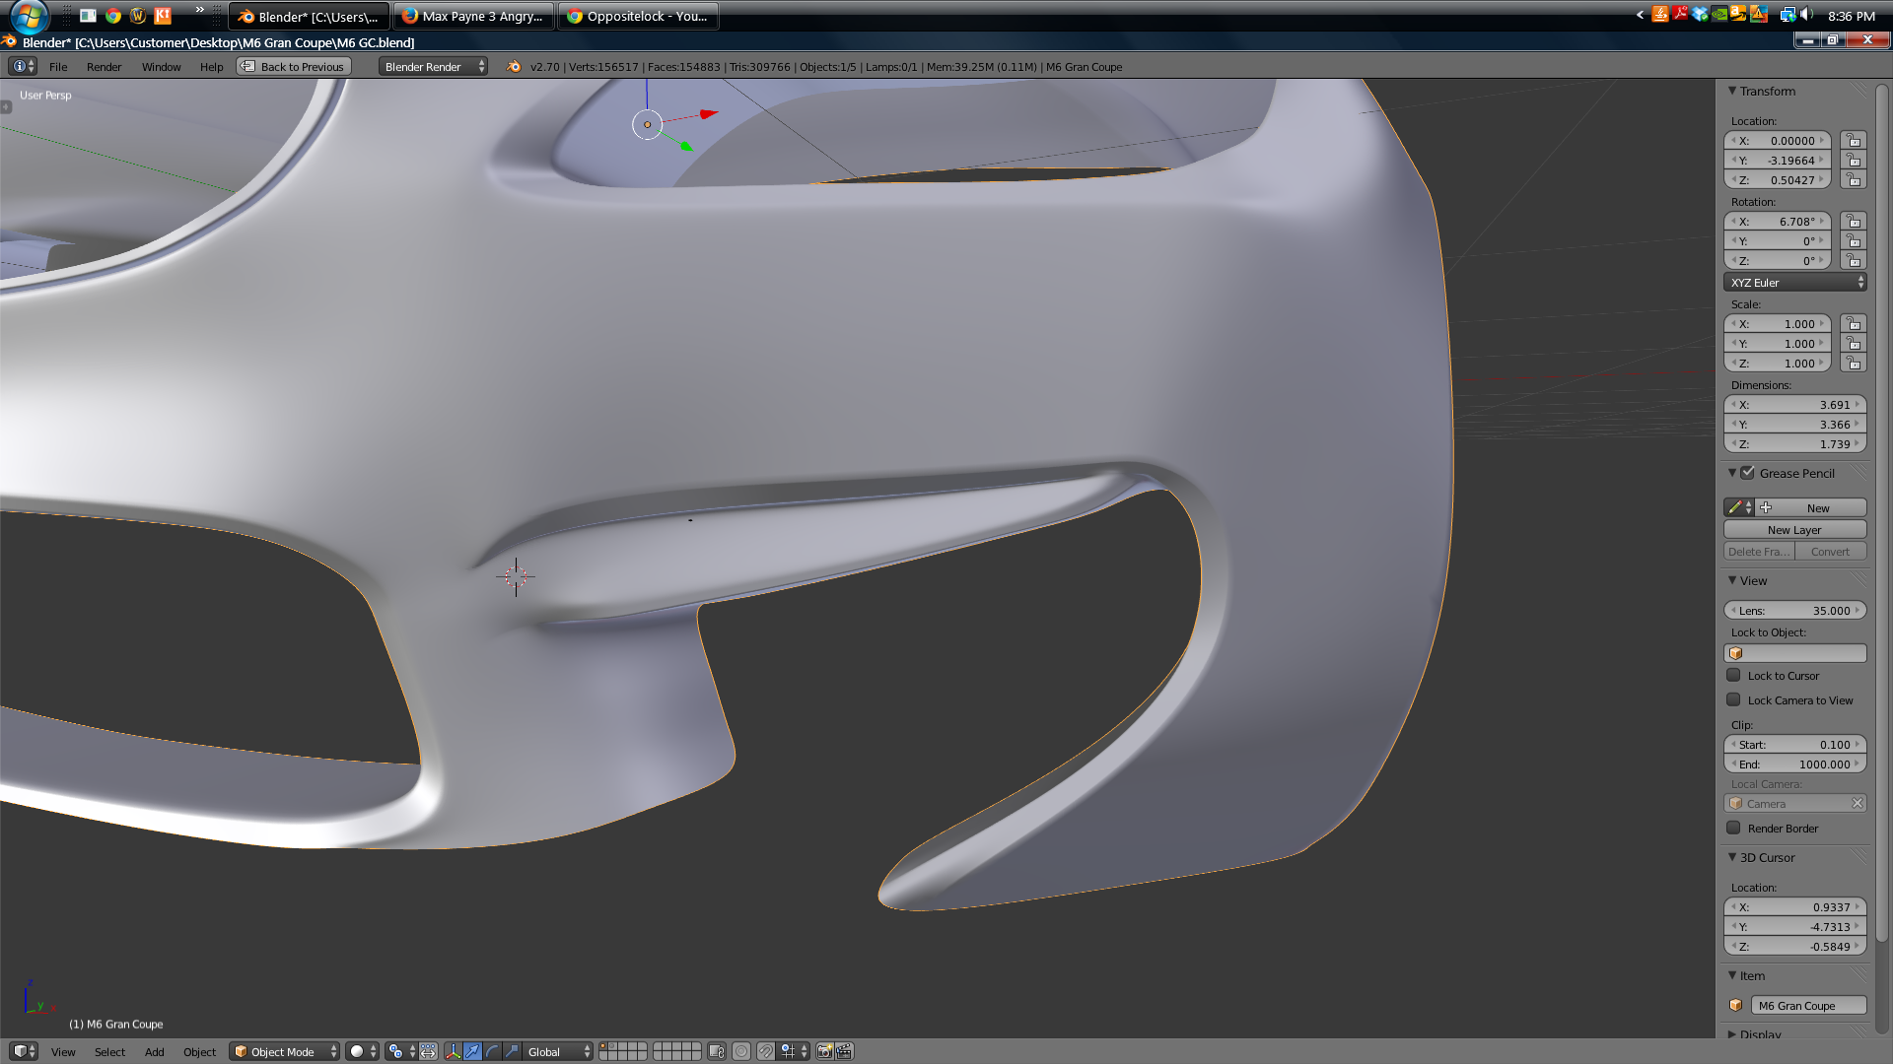Toggle the Location Z lock
1893x1064 pixels.
(1854, 180)
